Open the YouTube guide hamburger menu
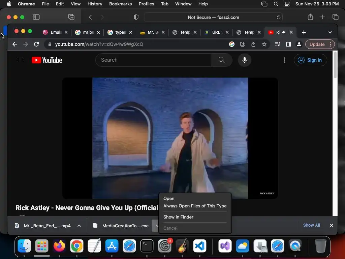The height and width of the screenshot is (259, 345). pyautogui.click(x=20, y=60)
